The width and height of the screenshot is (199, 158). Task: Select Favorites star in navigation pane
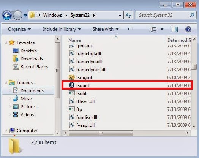click(x=11, y=43)
